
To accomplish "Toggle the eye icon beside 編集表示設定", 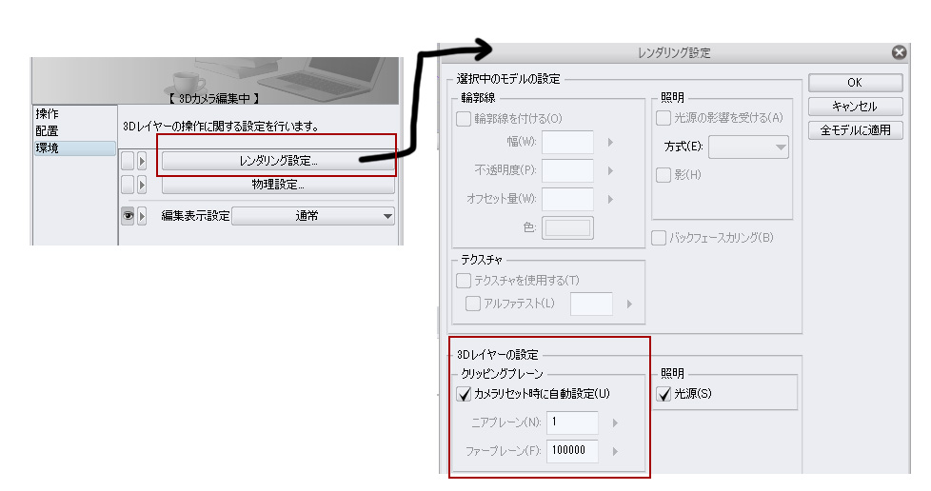I will point(128,215).
